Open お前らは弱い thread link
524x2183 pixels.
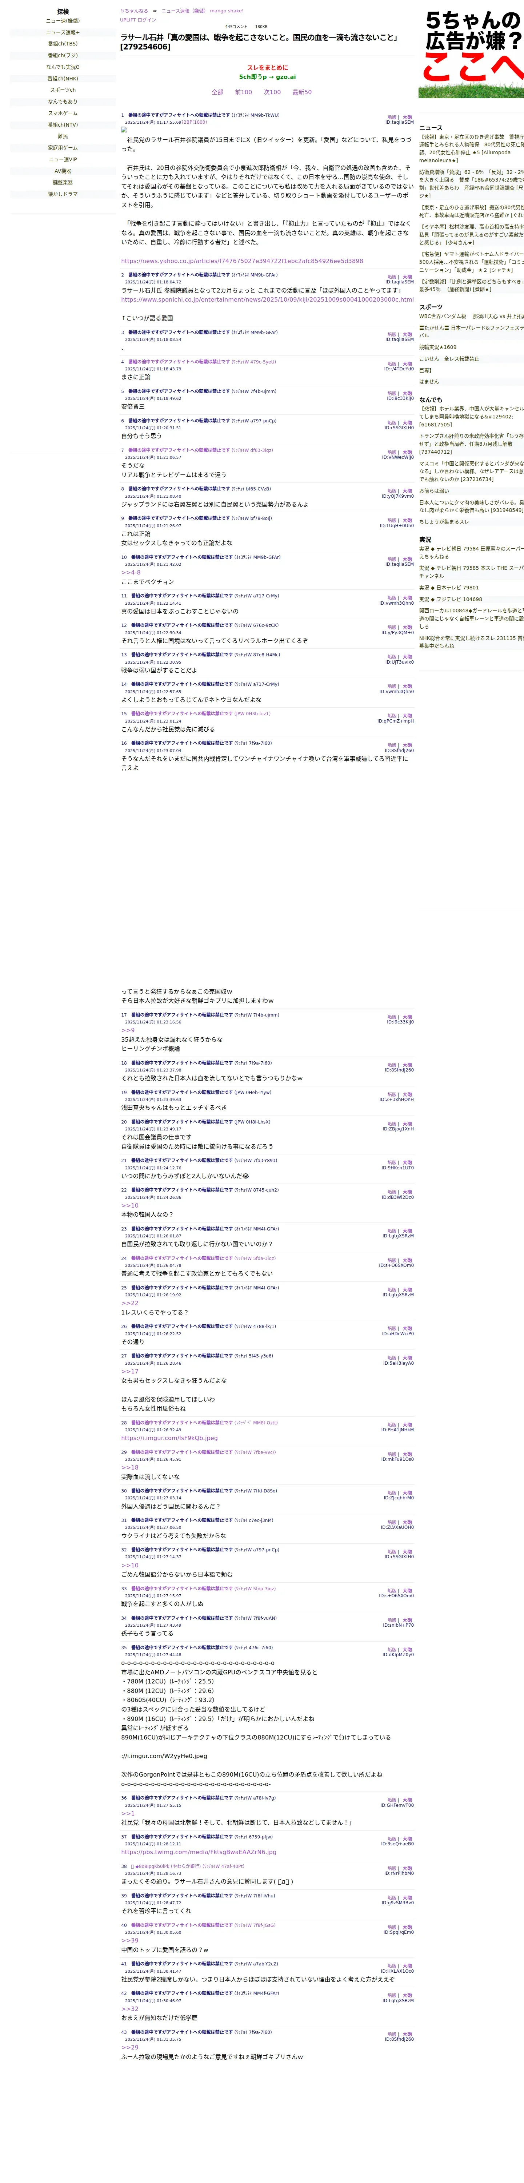[x=434, y=491]
